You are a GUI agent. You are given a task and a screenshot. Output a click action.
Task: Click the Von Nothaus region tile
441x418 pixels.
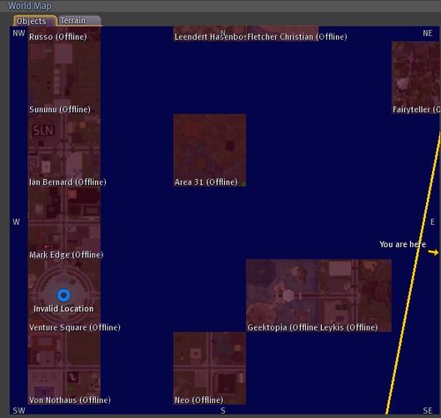coord(64,368)
